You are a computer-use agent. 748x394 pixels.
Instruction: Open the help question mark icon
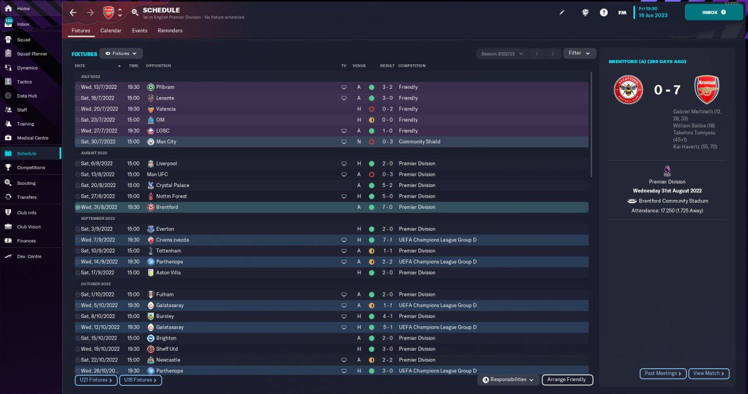pos(604,12)
